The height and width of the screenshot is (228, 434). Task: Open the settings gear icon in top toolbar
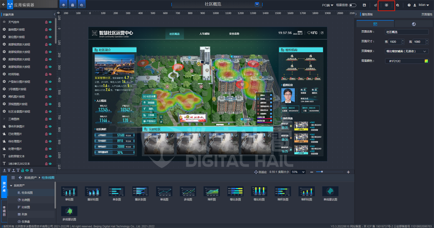(397, 5)
